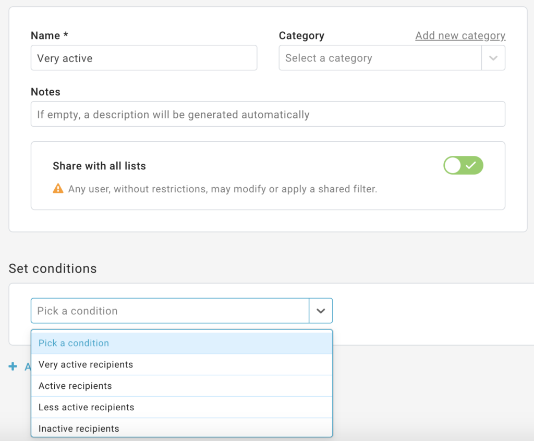The image size is (534, 441).
Task: Click the Notes field label
Action: click(45, 92)
